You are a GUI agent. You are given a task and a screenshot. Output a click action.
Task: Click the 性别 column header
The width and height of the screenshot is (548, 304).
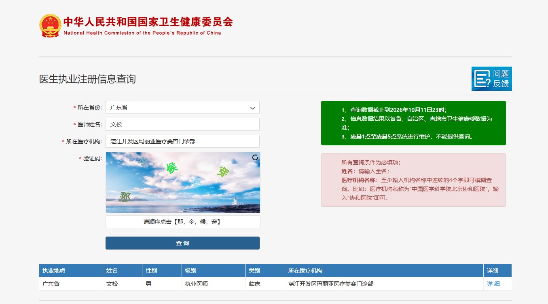tap(162, 270)
